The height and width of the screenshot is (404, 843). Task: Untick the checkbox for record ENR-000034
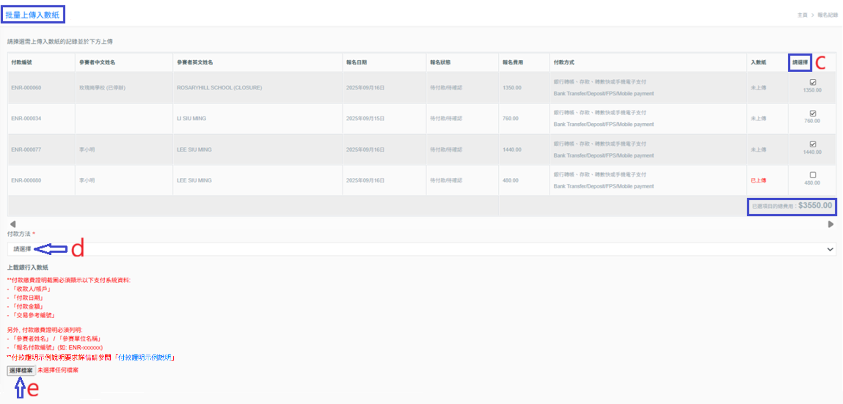coord(813,113)
